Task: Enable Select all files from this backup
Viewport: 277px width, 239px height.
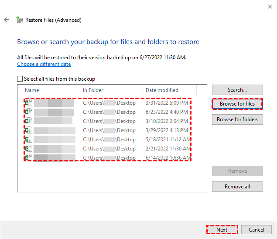Action: pyautogui.click(x=20, y=79)
